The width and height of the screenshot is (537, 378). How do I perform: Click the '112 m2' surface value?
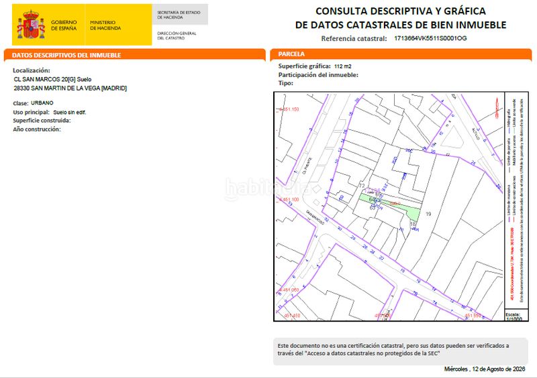tap(343, 66)
